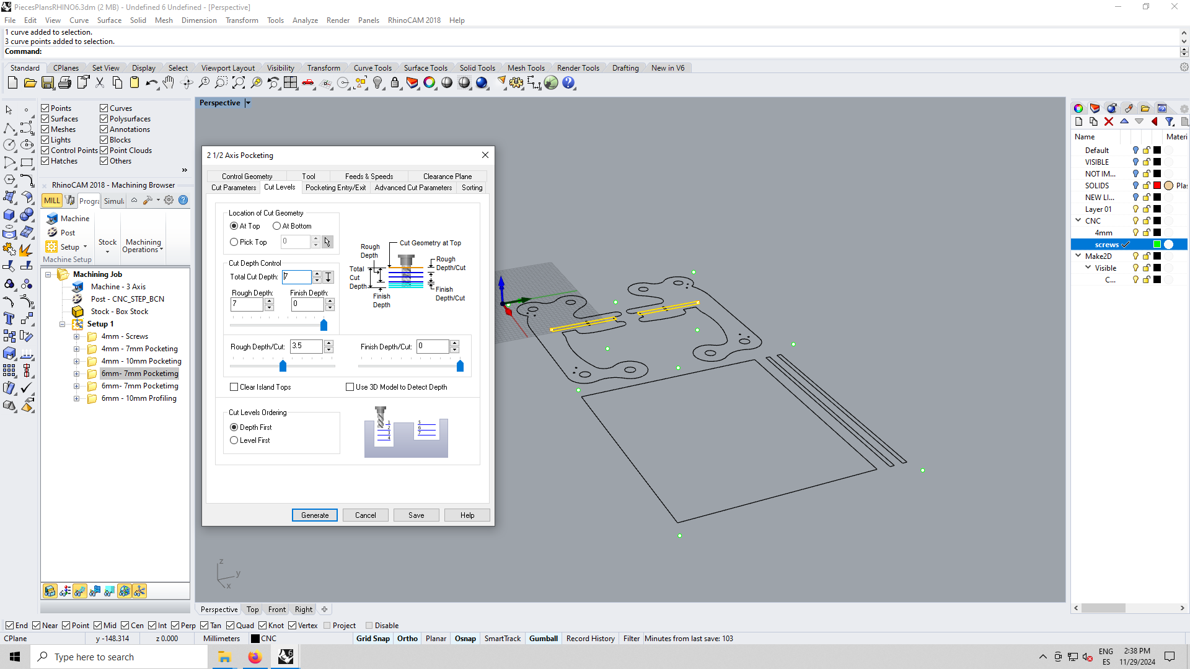Screen dimensions: 1190x669
Task: Click the Print icon in toolbar
Action: [x=65, y=82]
